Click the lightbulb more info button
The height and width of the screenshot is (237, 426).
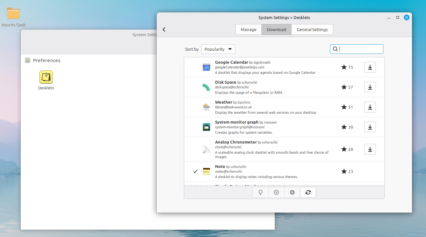[x=260, y=192]
